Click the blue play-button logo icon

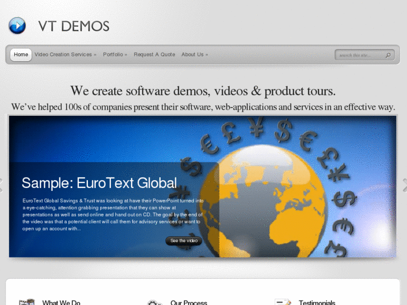click(17, 26)
